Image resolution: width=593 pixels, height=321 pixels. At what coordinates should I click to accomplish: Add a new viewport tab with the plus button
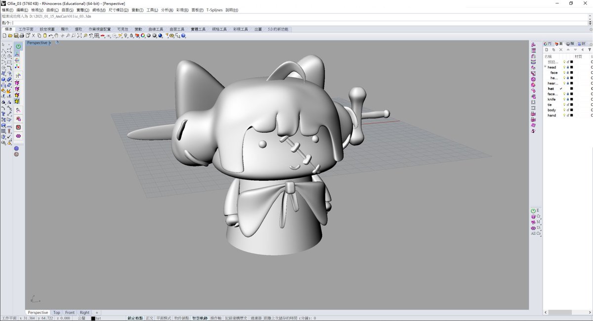click(x=96, y=313)
